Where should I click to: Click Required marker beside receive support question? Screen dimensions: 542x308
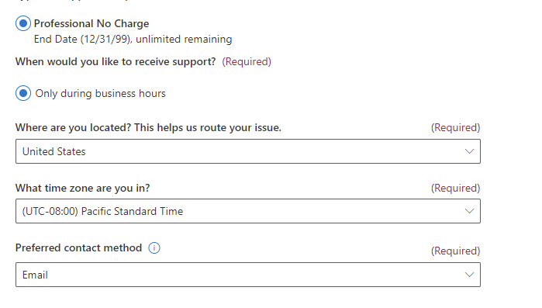click(247, 61)
